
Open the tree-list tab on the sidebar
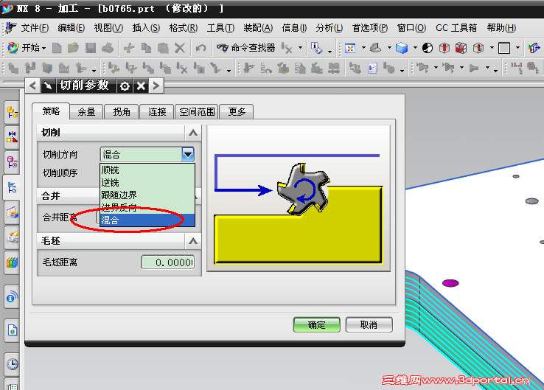pos(12,188)
